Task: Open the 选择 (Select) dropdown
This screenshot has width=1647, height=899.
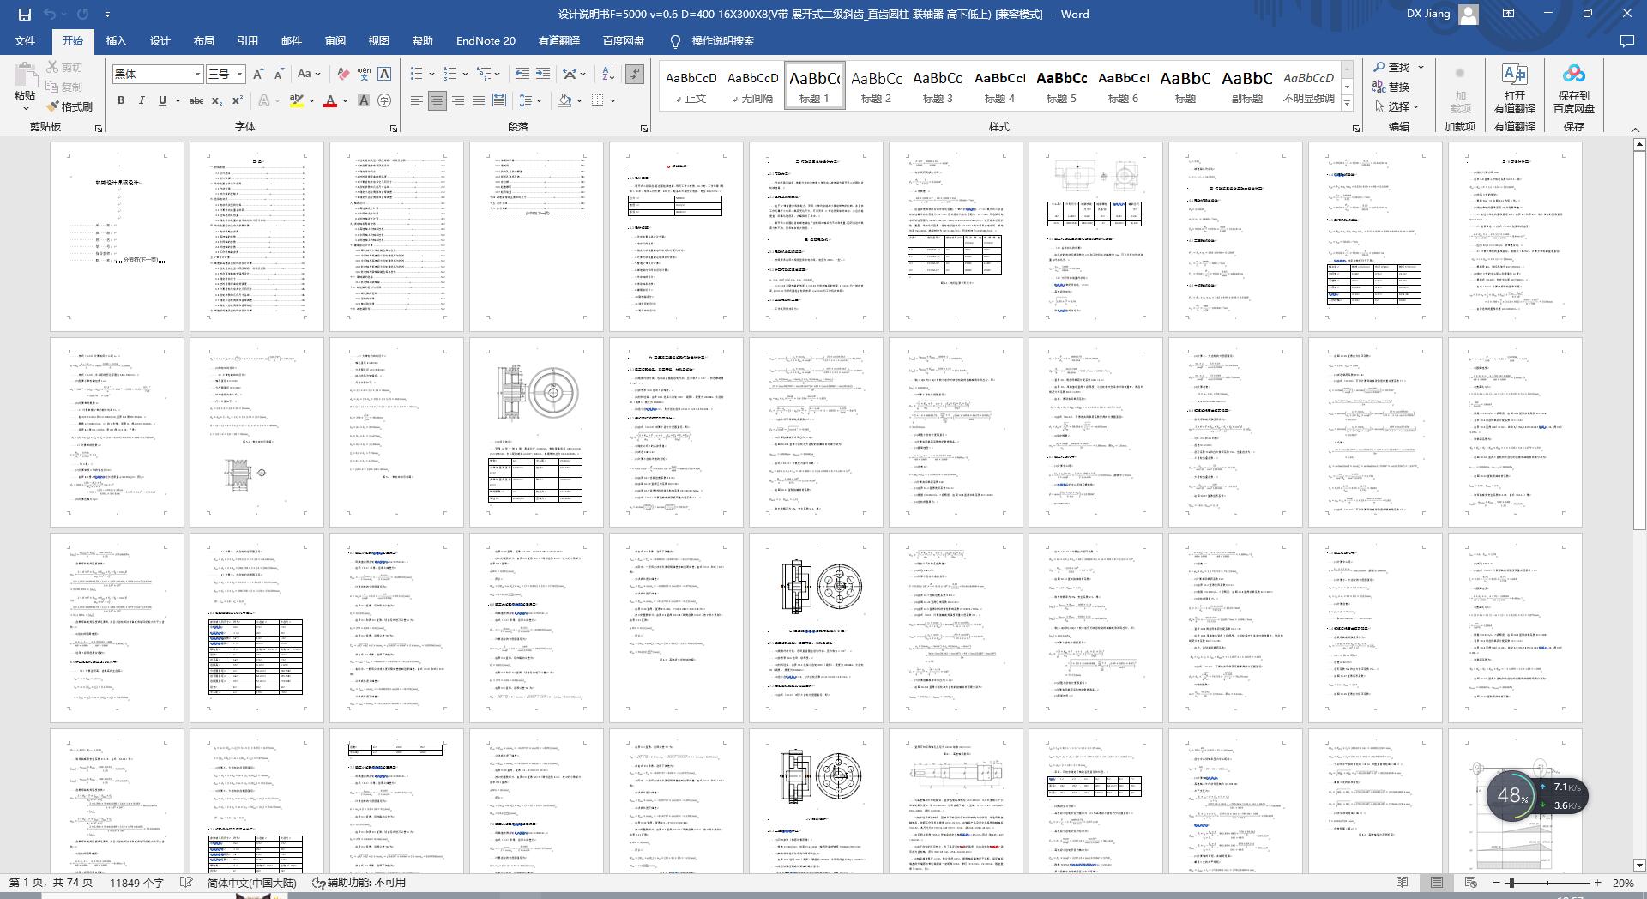Action: pyautogui.click(x=1397, y=106)
